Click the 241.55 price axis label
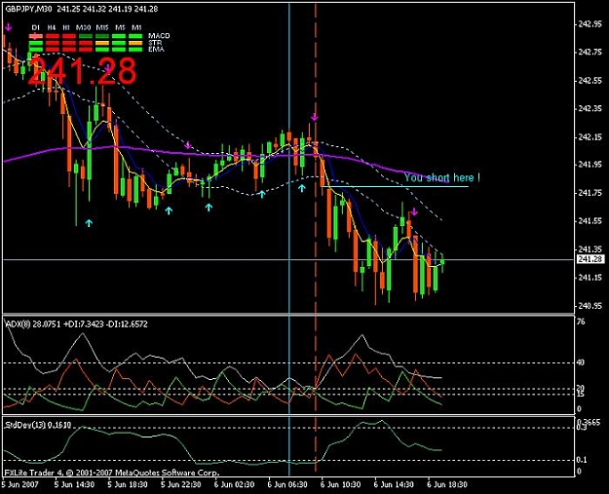The height and width of the screenshot is (494, 609). coord(590,221)
